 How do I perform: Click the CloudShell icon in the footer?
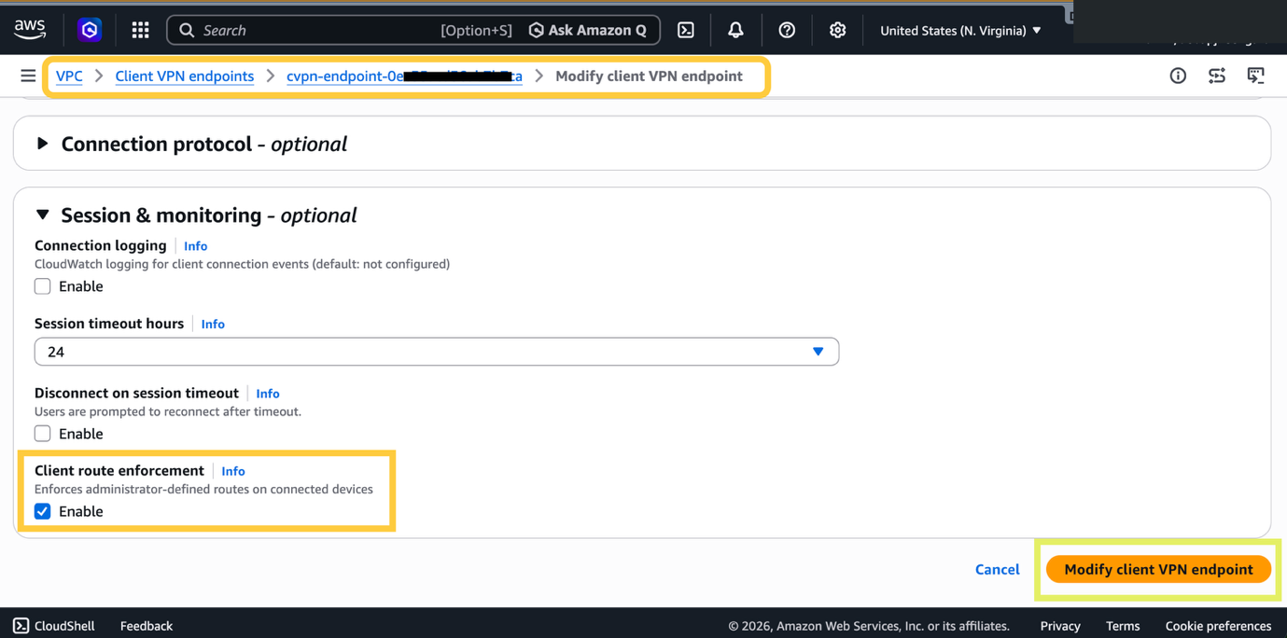point(21,625)
